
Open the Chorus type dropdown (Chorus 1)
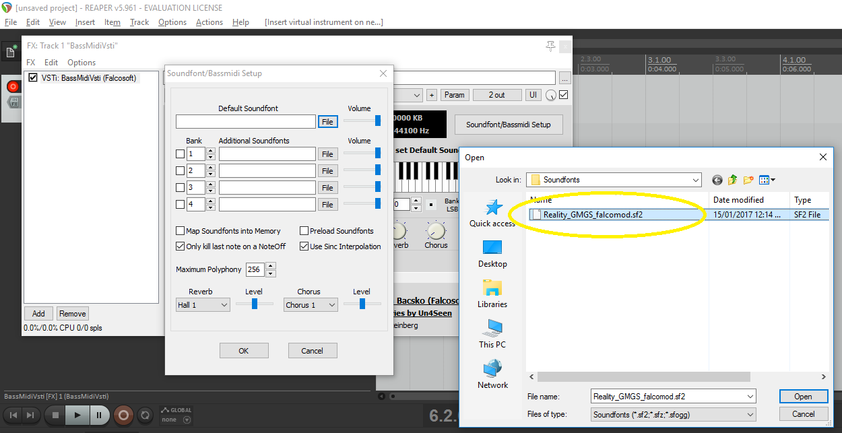point(311,305)
